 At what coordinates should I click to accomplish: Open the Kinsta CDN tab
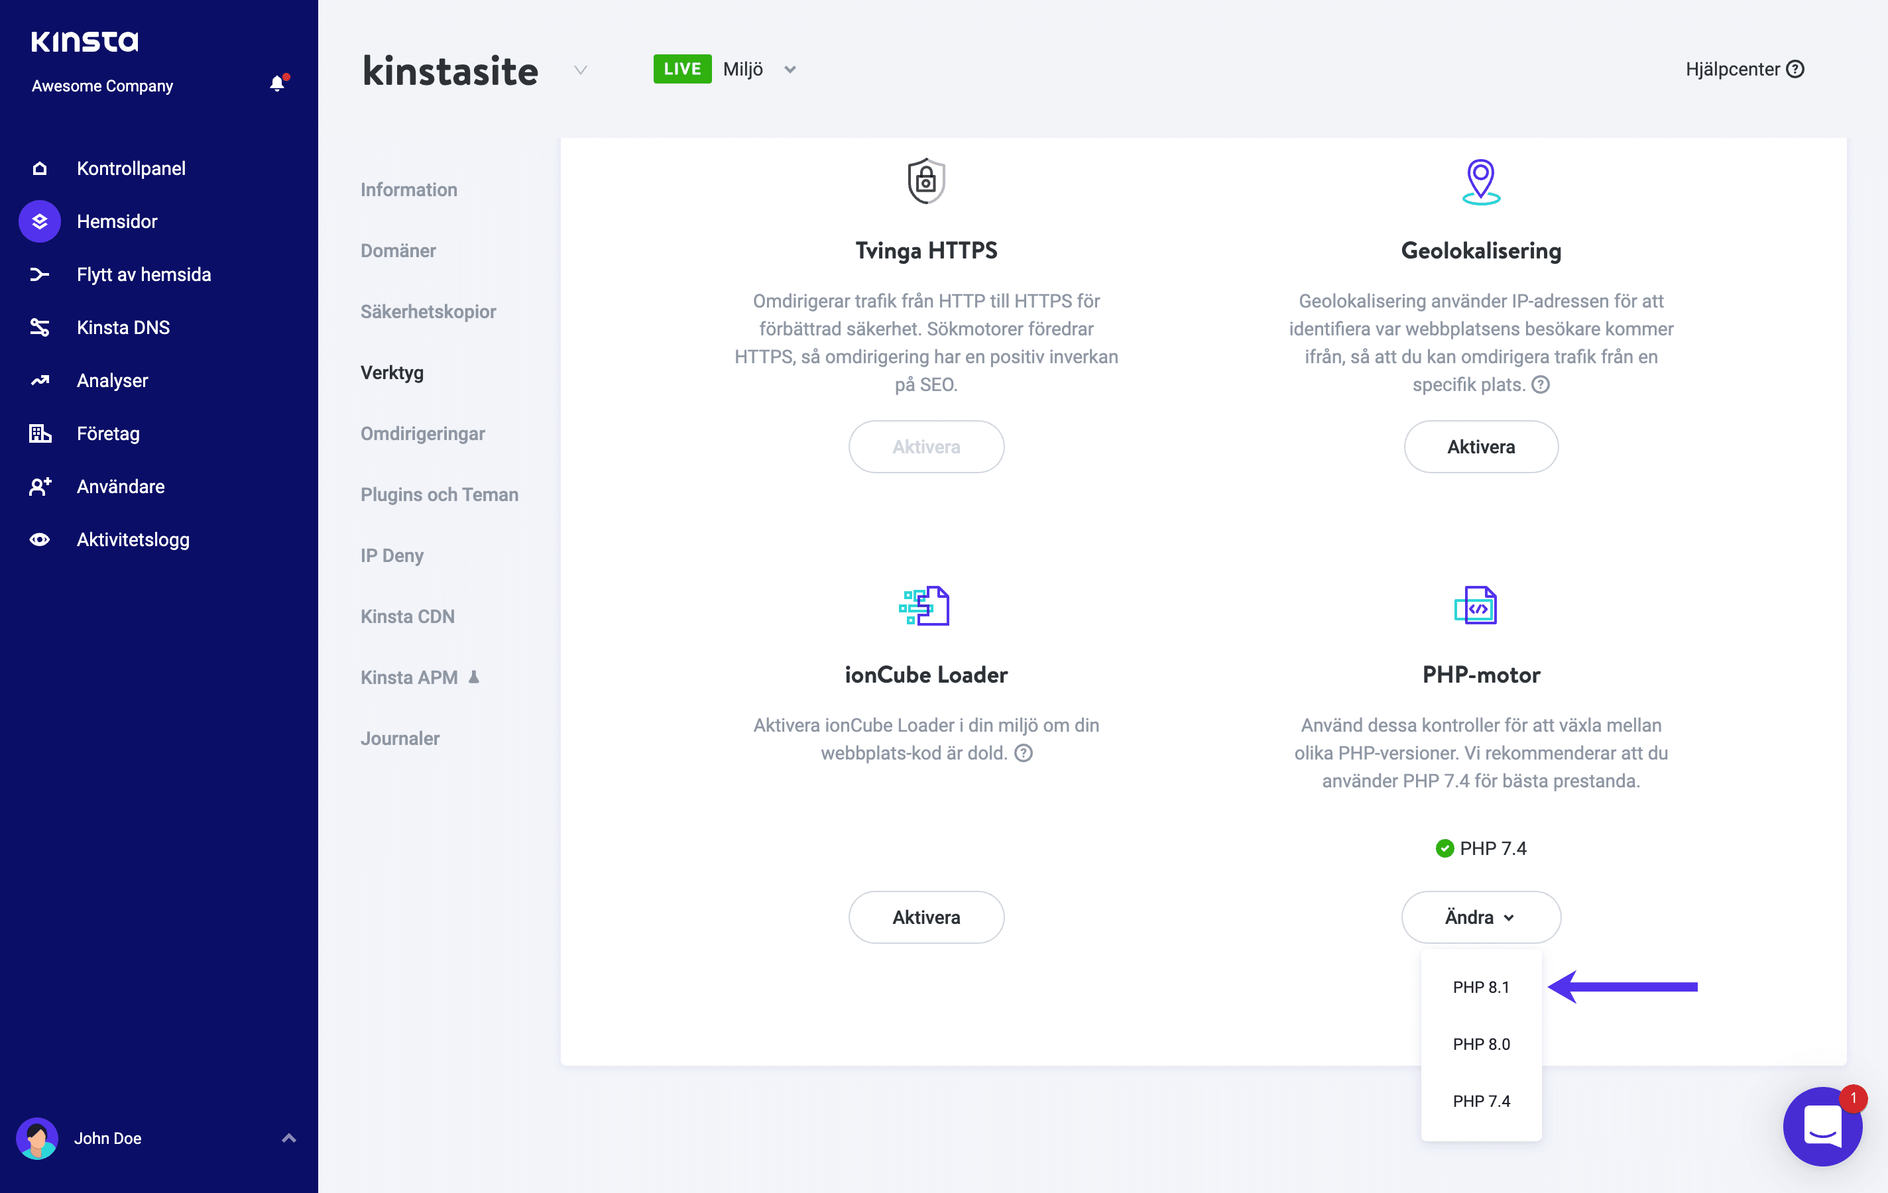pyautogui.click(x=407, y=617)
